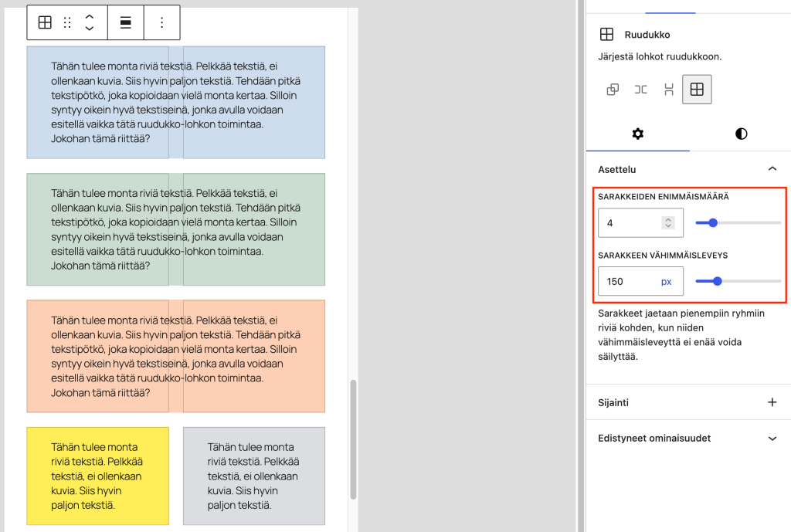Screen dimensions: 791x532
Task: Select the Grid layout variation button
Action: tap(697, 90)
